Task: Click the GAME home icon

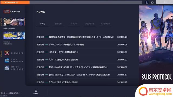Action: click(x=36, y=92)
